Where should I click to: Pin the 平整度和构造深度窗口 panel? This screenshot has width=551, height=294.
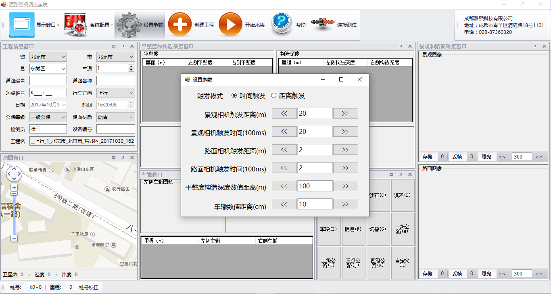[401, 46]
